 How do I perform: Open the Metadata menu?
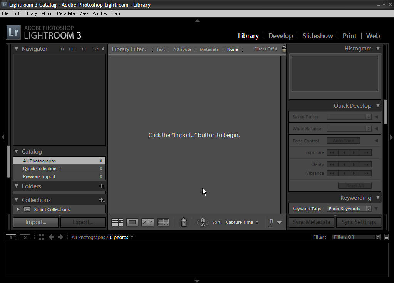(x=66, y=13)
